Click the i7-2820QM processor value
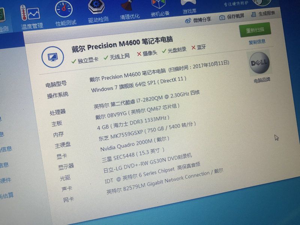The height and width of the screenshot is (225, 300). [x=147, y=99]
